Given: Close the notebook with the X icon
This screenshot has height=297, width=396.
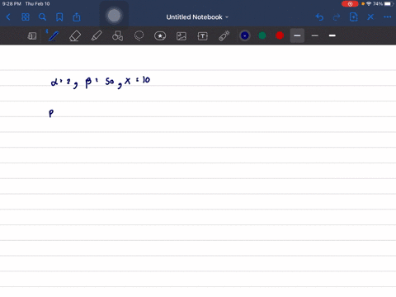Looking at the screenshot, I should tap(370, 17).
